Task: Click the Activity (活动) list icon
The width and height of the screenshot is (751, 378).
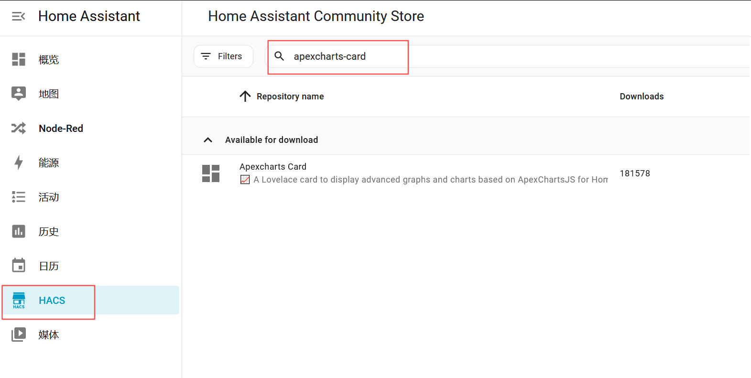Action: (19, 197)
